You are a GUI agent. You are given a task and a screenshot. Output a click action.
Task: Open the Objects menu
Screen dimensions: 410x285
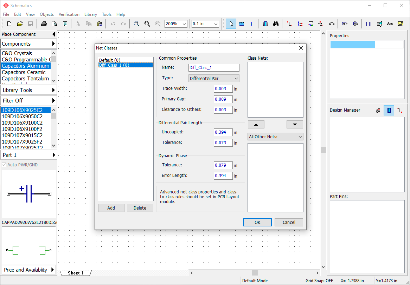47,14
